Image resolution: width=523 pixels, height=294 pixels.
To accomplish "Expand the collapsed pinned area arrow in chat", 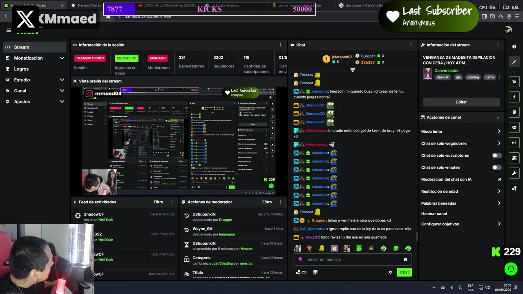I will (x=353, y=70).
